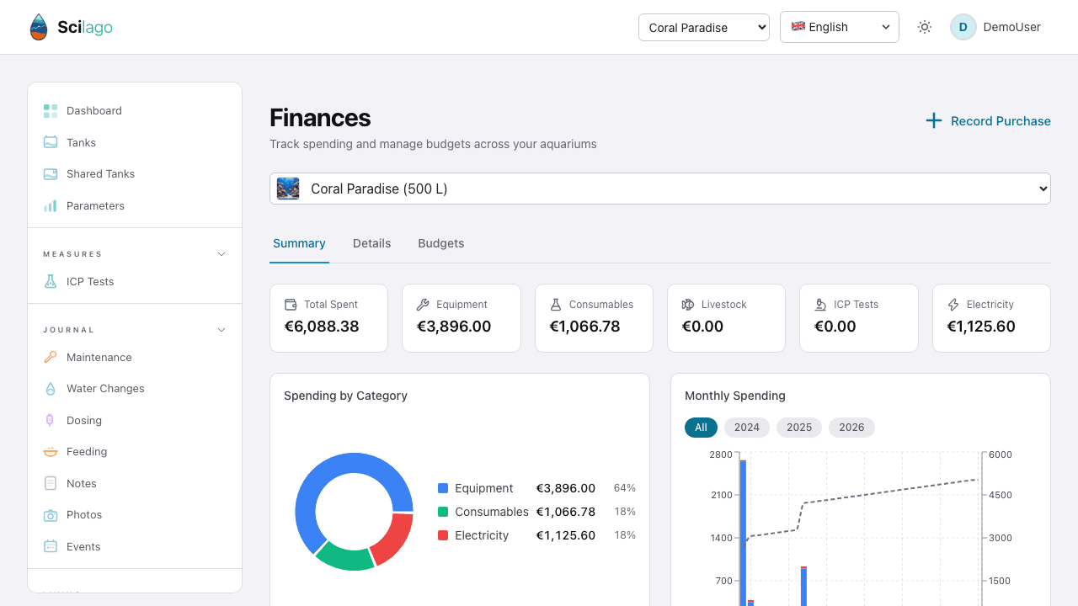Filter monthly spending to 2025
This screenshot has height=606, width=1078.
tap(799, 428)
